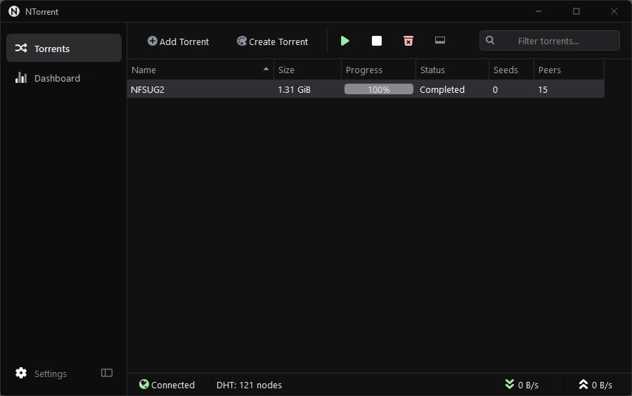Maximize the NTorrent window
This screenshot has height=396, width=632.
(576, 11)
